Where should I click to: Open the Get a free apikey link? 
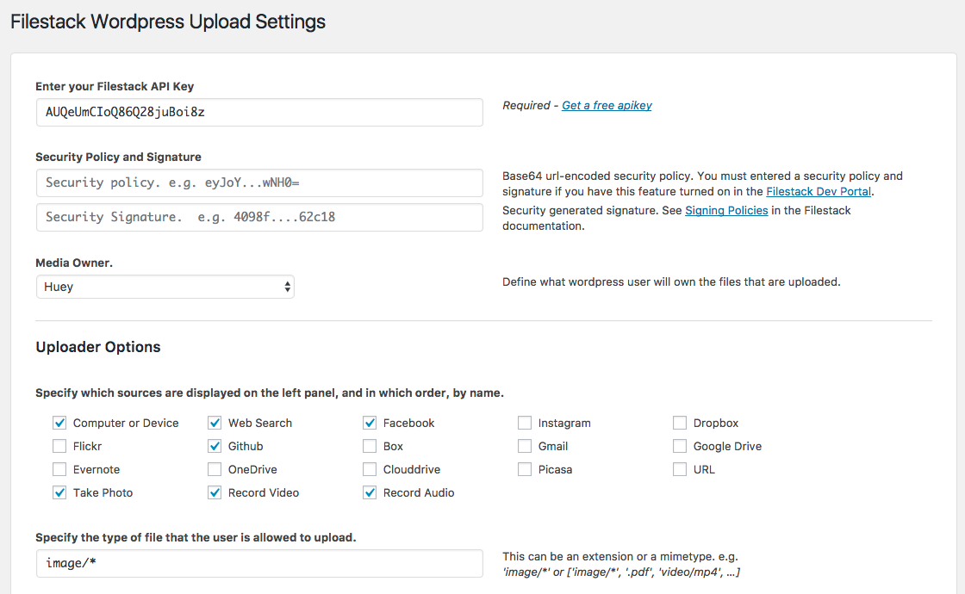click(607, 105)
